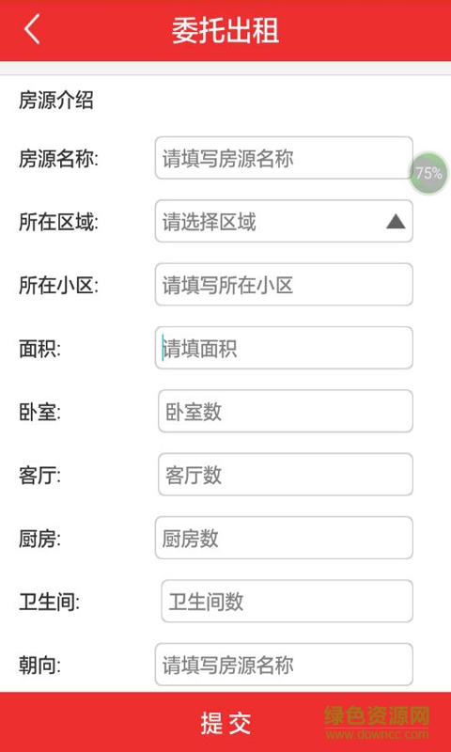This screenshot has height=752, width=451.
Task: Click the 所在区域 label text
Action: pos(58,223)
